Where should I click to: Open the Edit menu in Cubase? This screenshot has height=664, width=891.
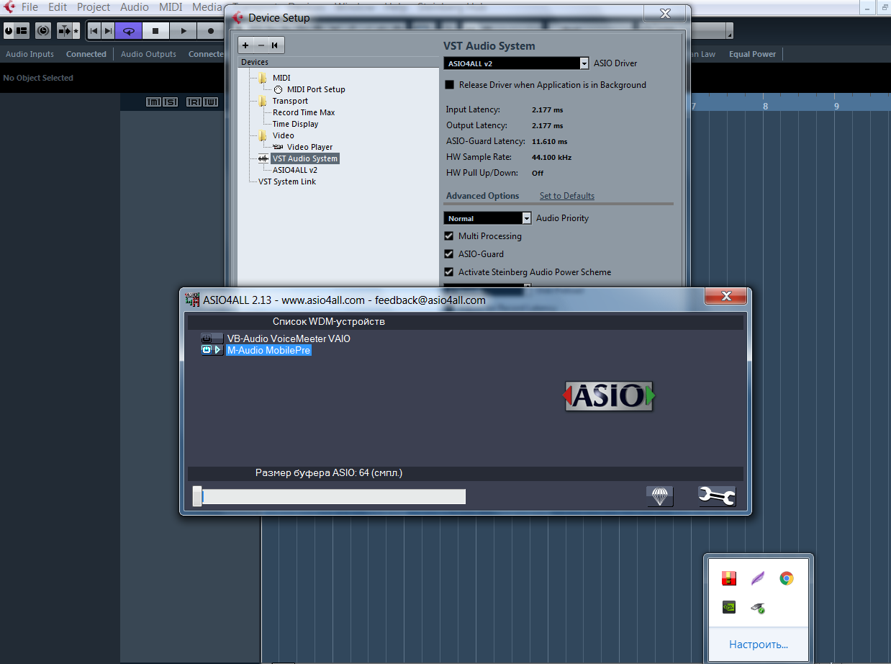coord(58,7)
